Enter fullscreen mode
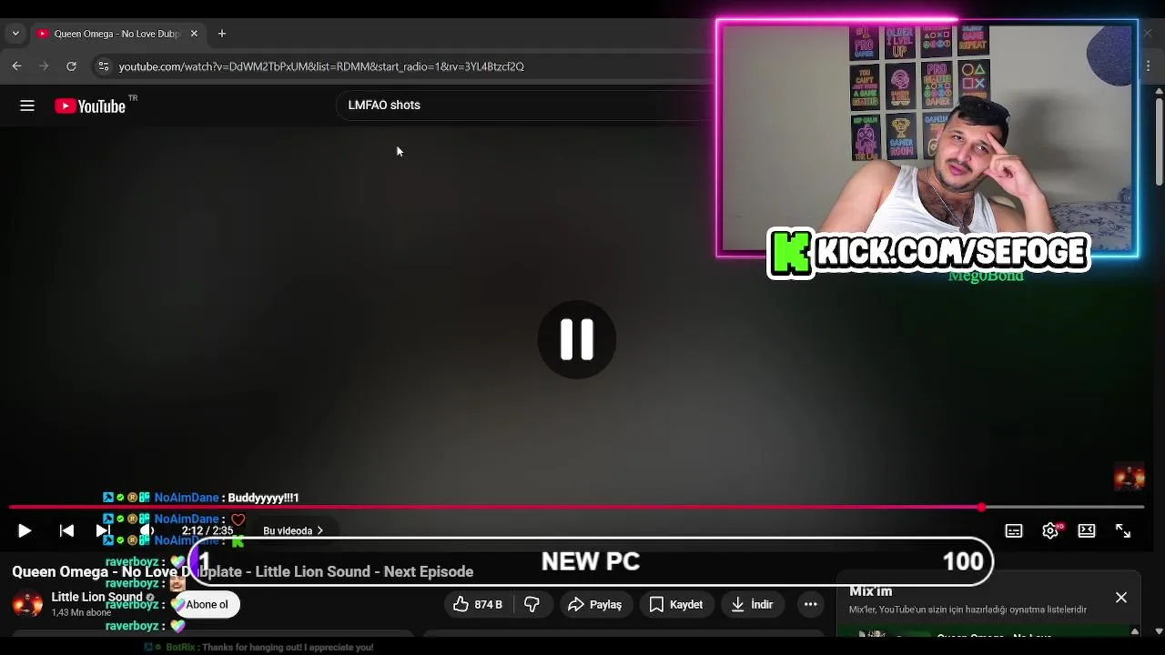 [1123, 531]
